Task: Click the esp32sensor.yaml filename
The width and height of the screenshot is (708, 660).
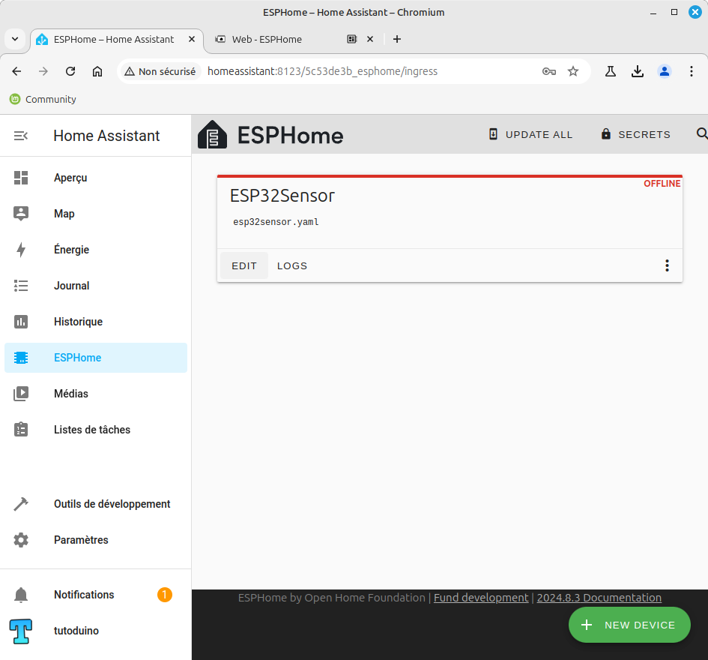Action: 276,222
